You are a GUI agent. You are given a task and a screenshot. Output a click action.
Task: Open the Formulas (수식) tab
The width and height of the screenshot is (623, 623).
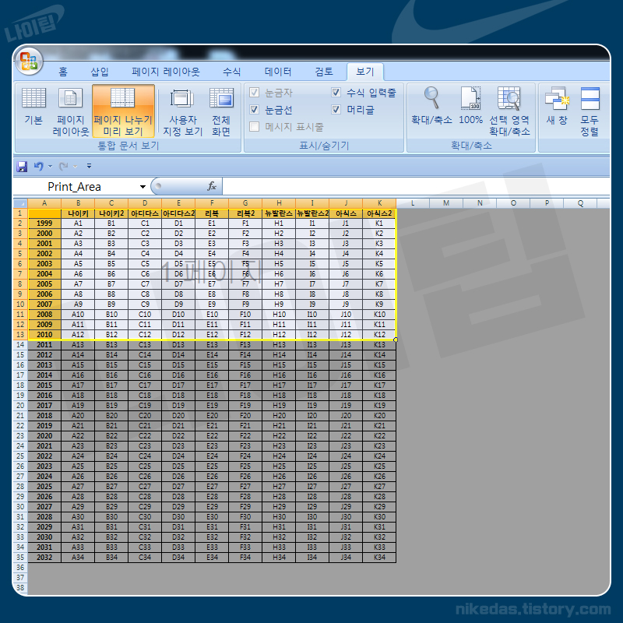pos(231,72)
